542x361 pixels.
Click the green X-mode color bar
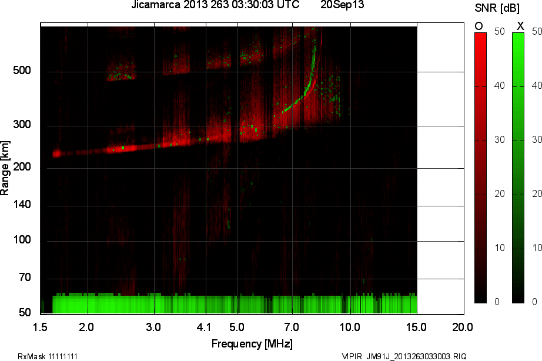coord(518,168)
